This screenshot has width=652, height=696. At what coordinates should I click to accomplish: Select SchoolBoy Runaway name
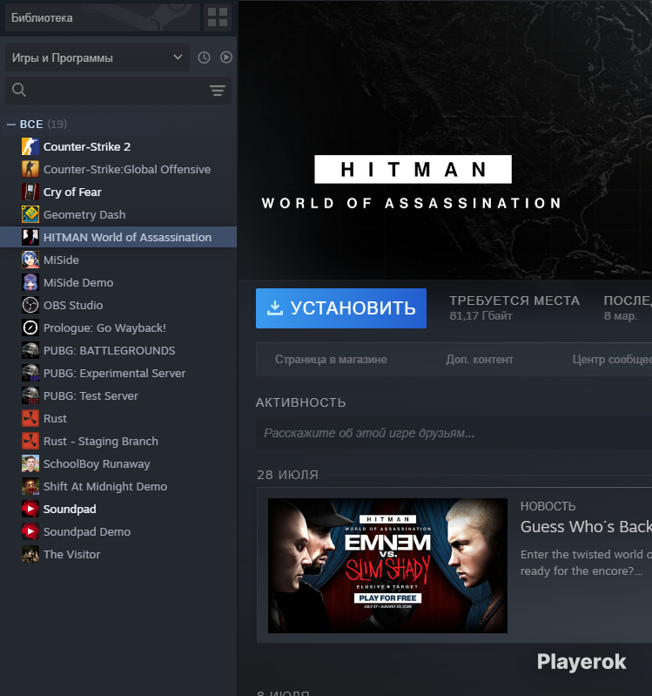[x=97, y=463]
